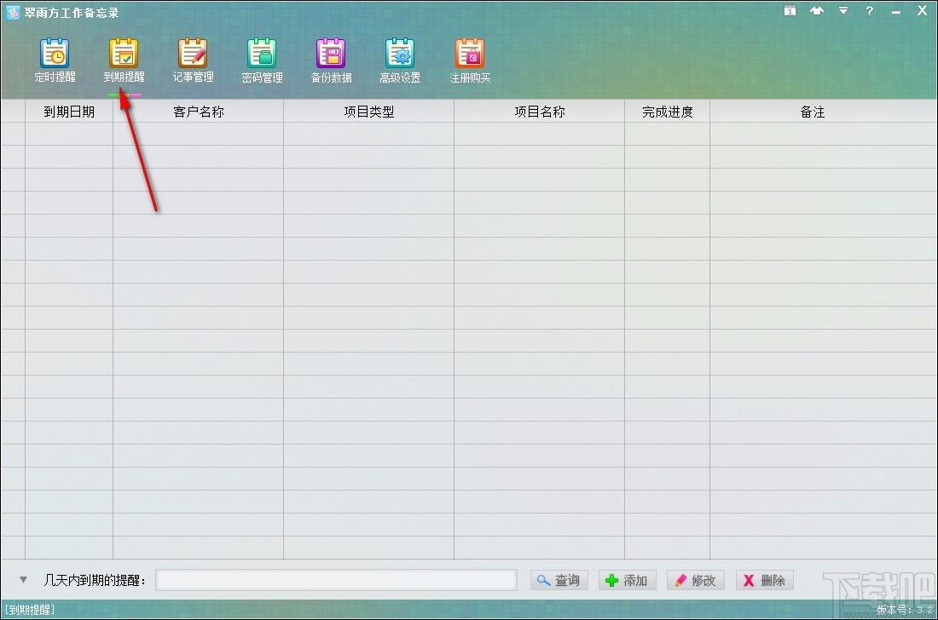Viewport: 938px width, 620px height.
Task: Click the 完成进度 column header
Action: pyautogui.click(x=667, y=112)
